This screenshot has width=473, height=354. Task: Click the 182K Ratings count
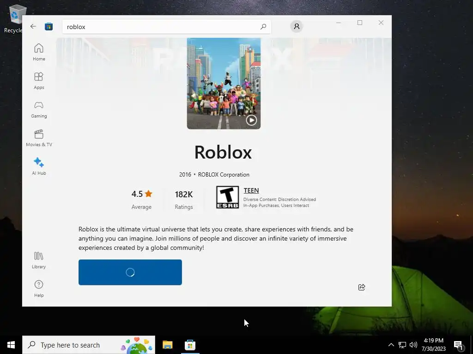coord(184,200)
